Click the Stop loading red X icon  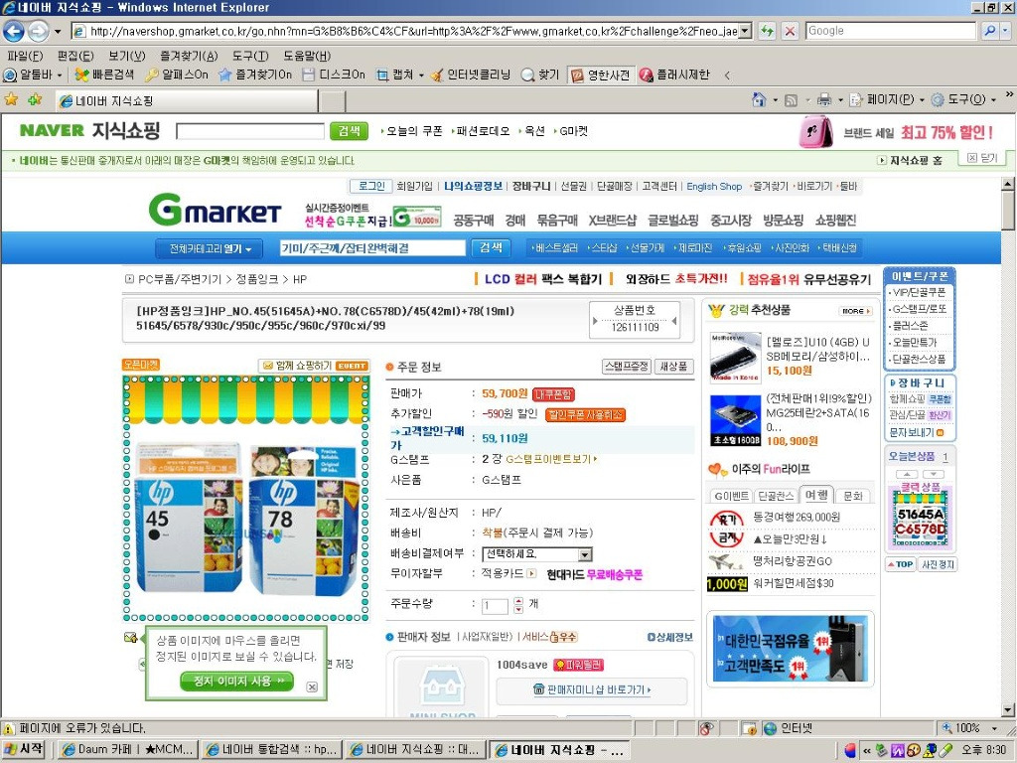790,31
